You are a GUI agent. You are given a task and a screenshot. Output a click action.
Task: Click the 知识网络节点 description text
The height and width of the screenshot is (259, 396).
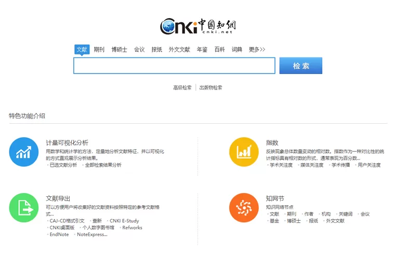pyautogui.click(x=280, y=207)
